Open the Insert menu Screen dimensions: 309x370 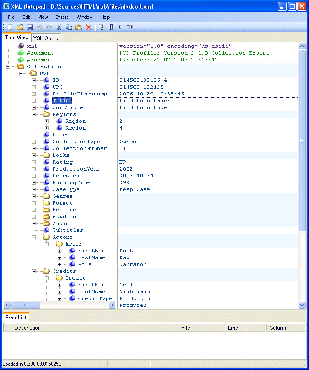[62, 17]
